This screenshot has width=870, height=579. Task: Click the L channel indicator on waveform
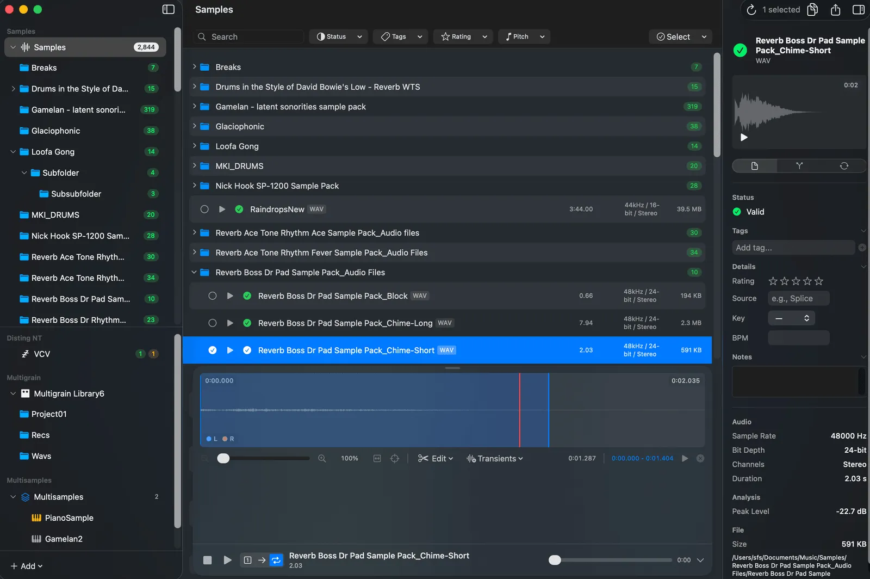pyautogui.click(x=212, y=439)
